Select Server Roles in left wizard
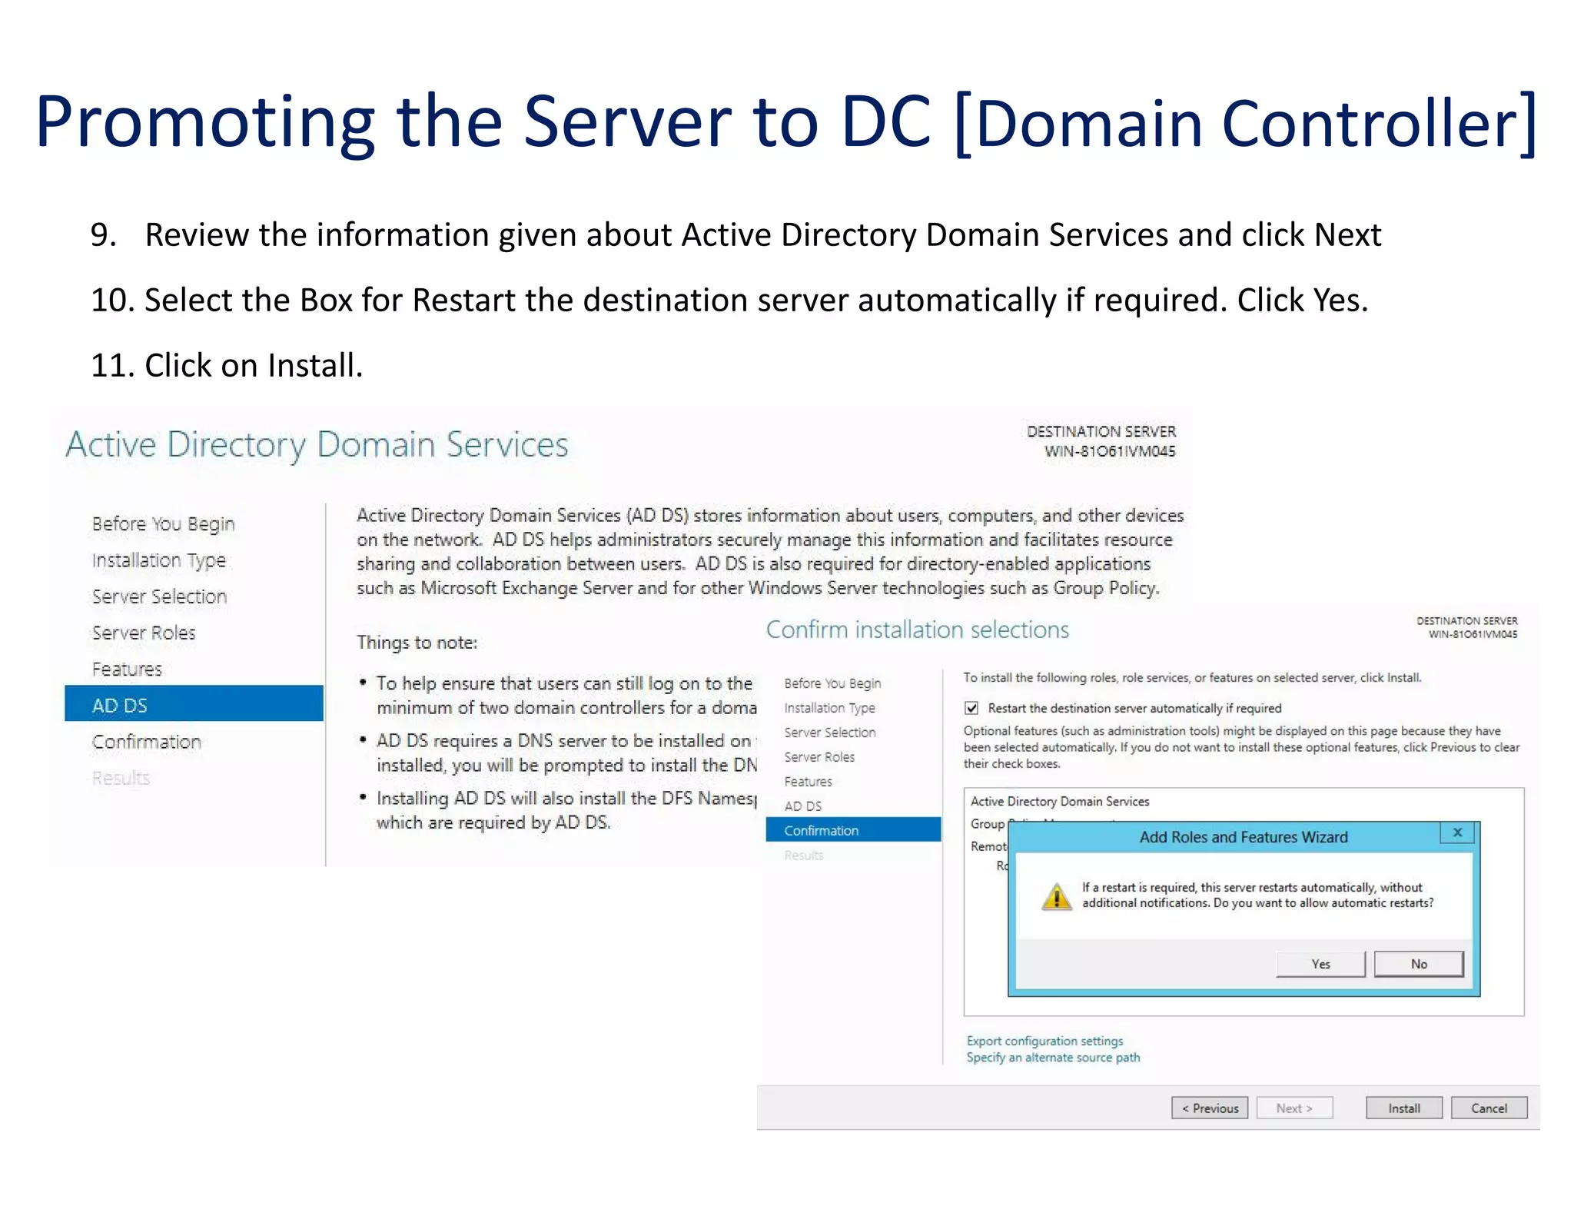The image size is (1574, 1216). (144, 633)
